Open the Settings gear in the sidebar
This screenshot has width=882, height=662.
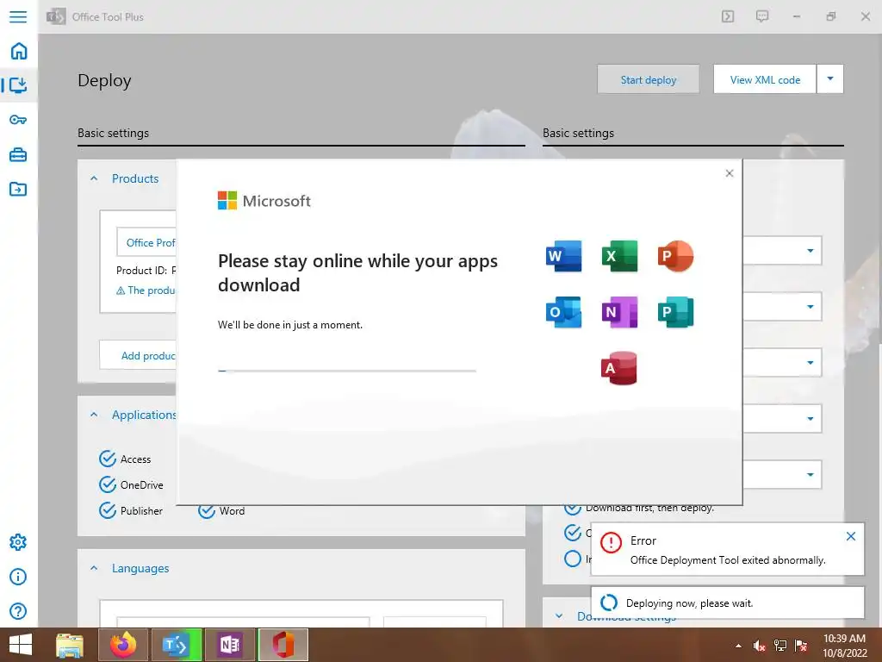pyautogui.click(x=18, y=542)
